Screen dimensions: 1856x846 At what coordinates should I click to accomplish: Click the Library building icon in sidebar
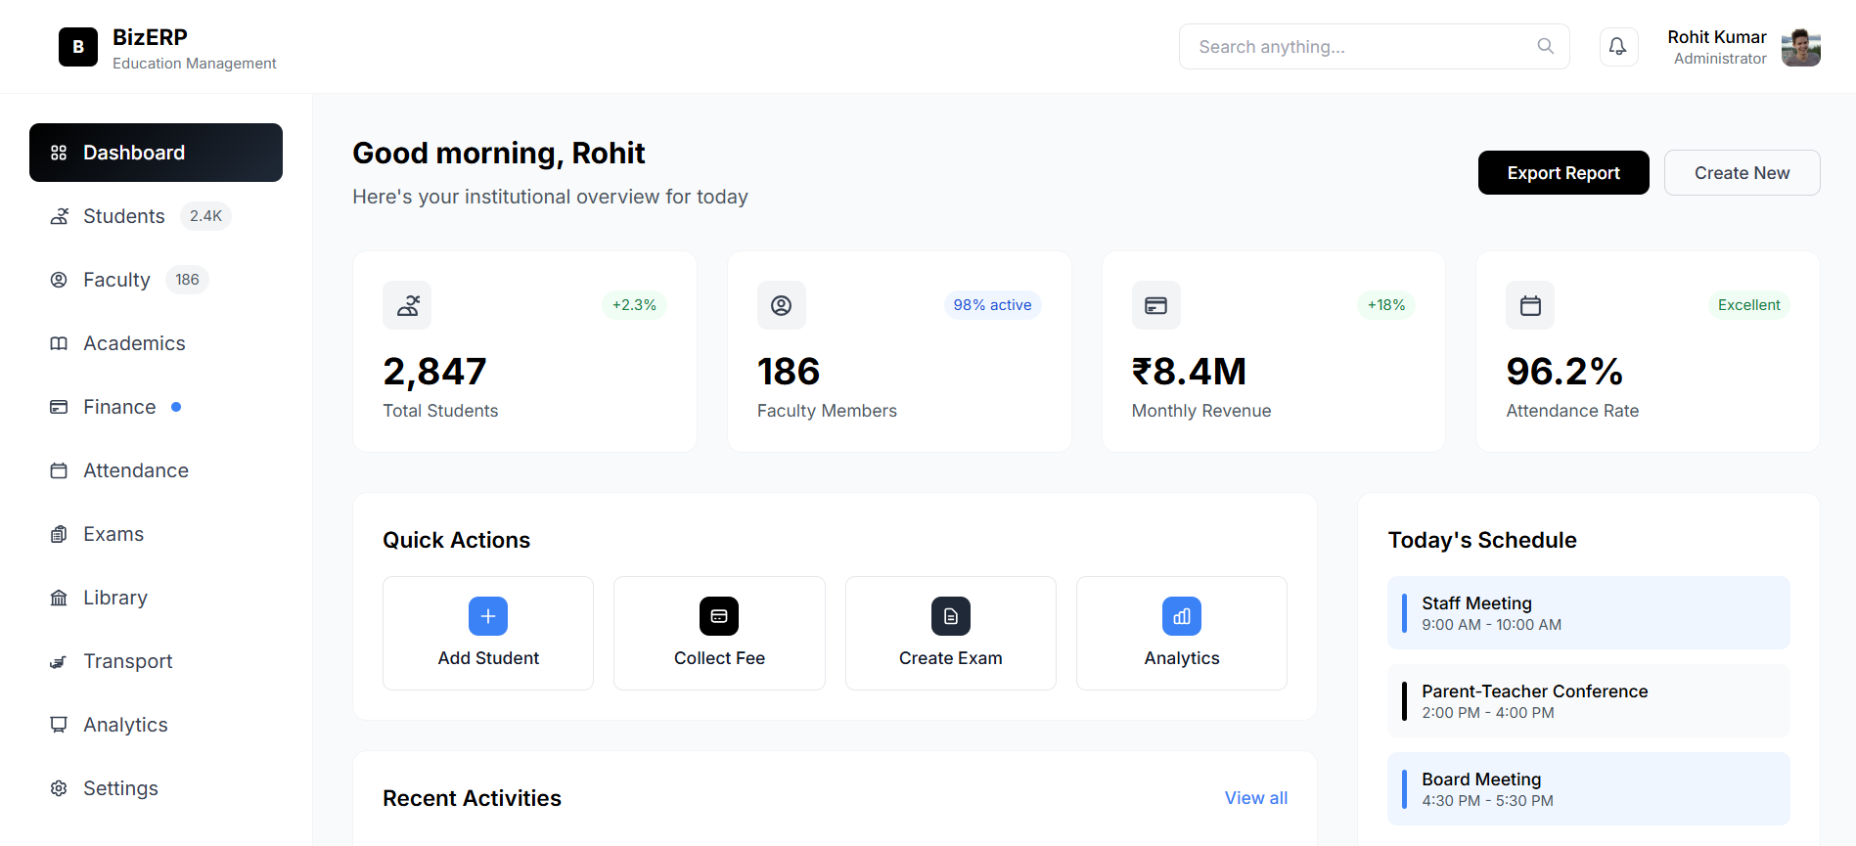(59, 598)
